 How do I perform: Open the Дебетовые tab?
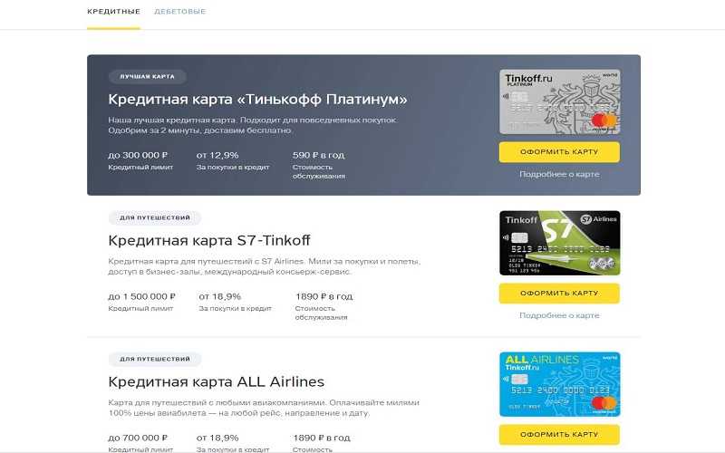179,12
